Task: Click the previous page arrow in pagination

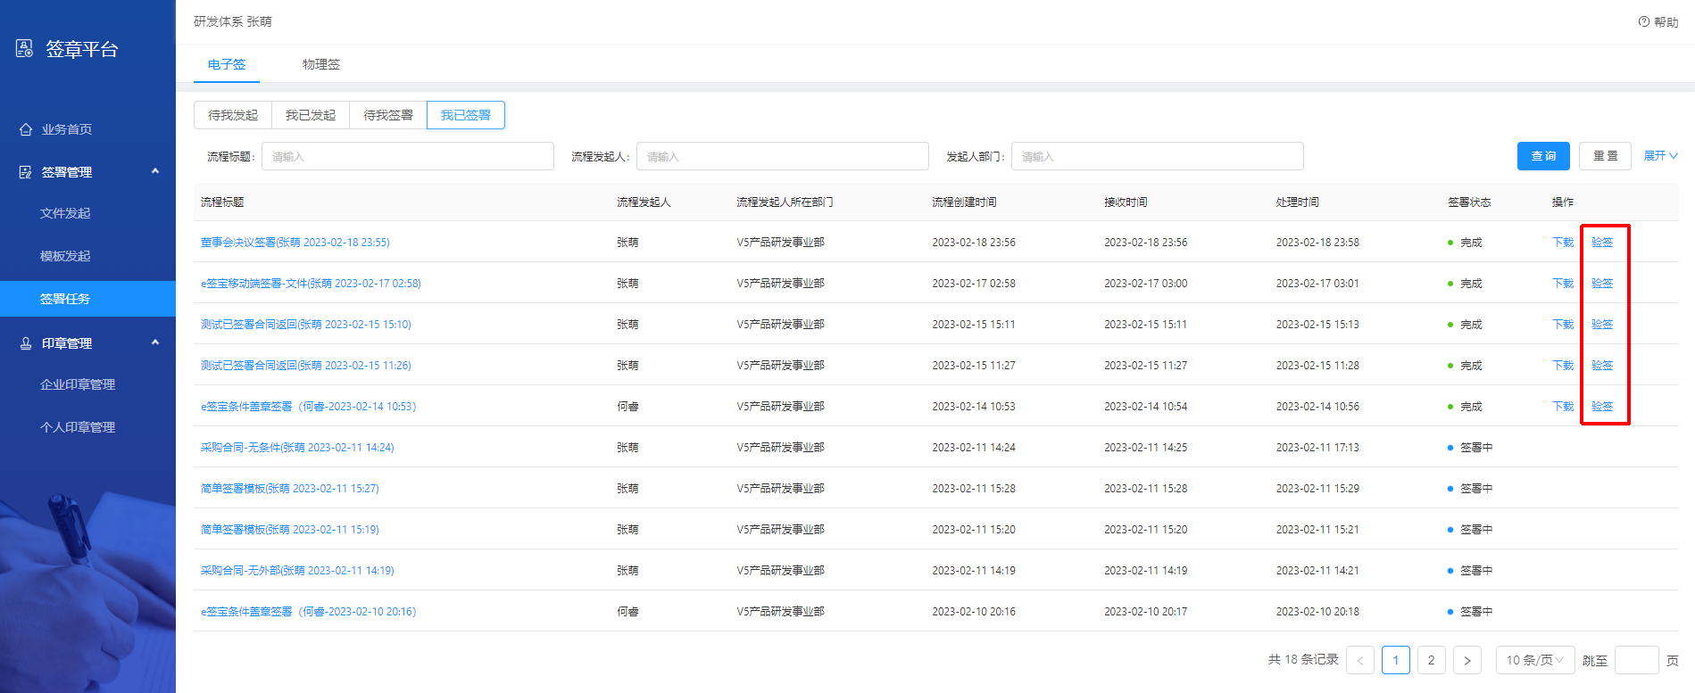Action: (1359, 660)
